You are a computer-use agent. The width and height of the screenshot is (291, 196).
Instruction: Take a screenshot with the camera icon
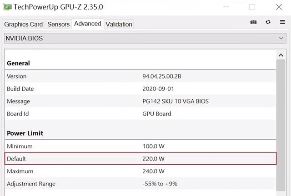253,22
